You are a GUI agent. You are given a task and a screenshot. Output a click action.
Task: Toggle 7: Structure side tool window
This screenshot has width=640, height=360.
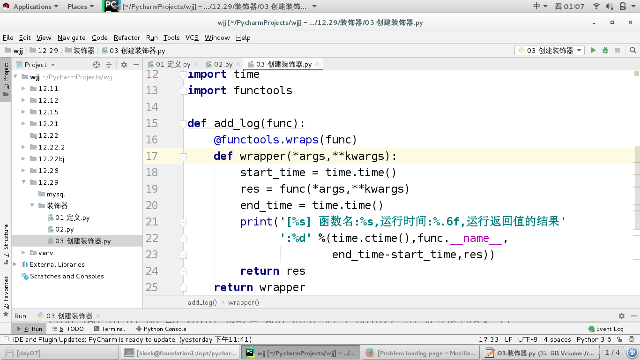pyautogui.click(x=6, y=244)
